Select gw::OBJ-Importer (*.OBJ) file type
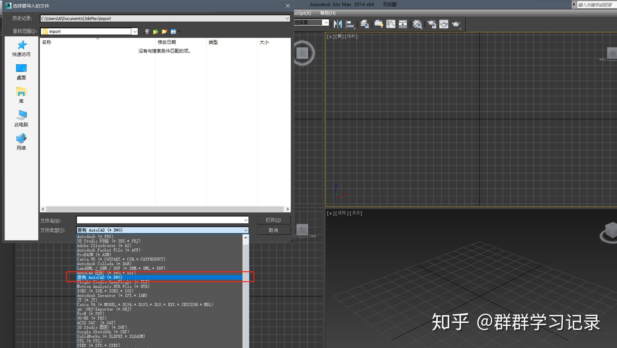 pyautogui.click(x=160, y=309)
